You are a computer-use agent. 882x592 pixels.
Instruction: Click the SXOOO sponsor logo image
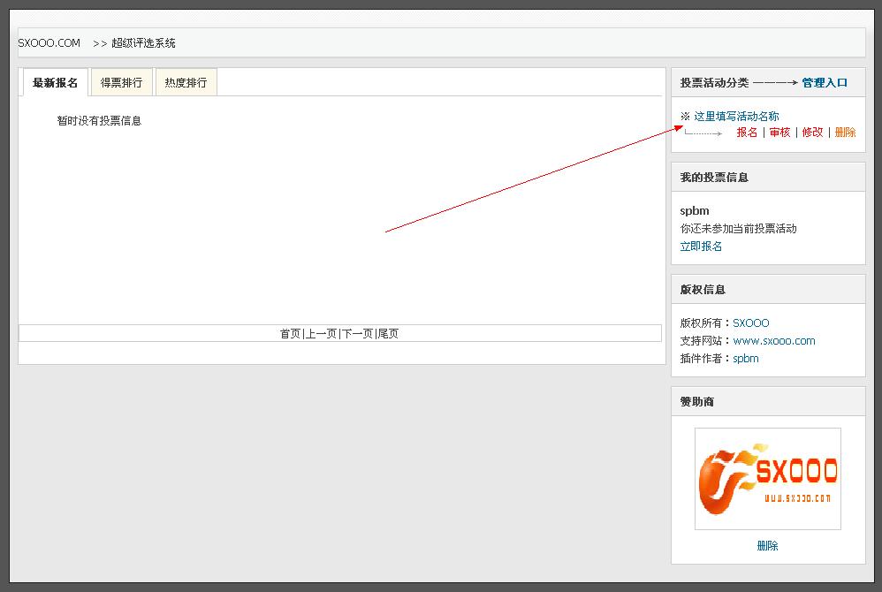(x=768, y=479)
